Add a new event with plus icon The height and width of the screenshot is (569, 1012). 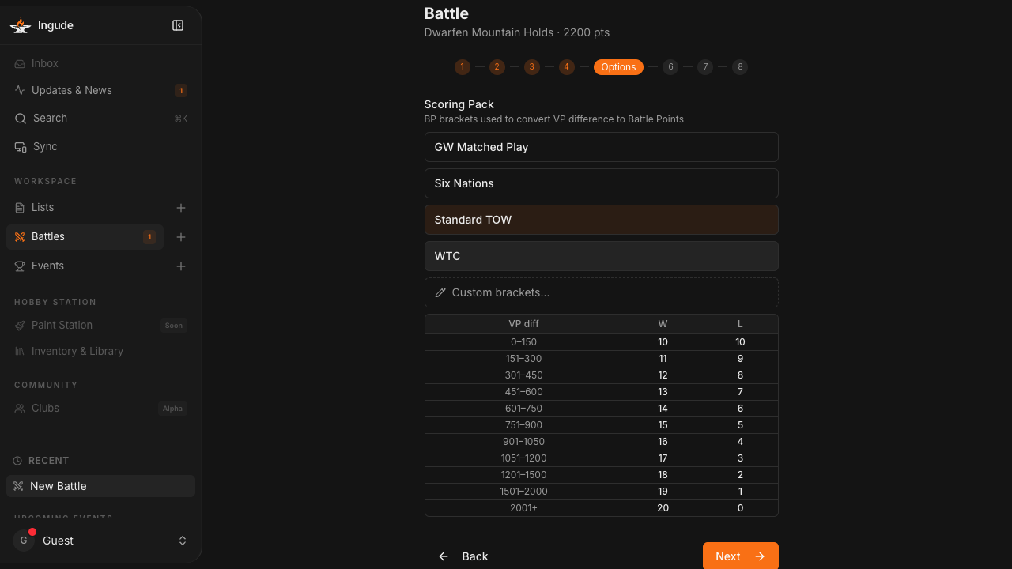point(181,266)
